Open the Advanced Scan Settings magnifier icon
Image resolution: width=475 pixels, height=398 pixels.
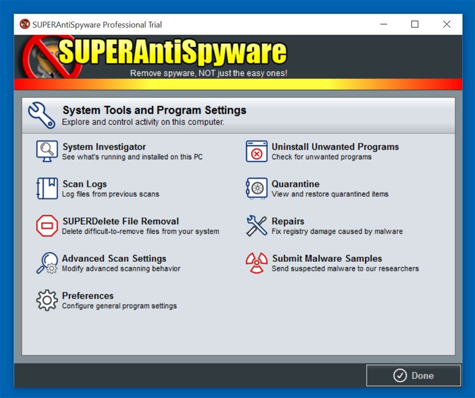tap(47, 263)
